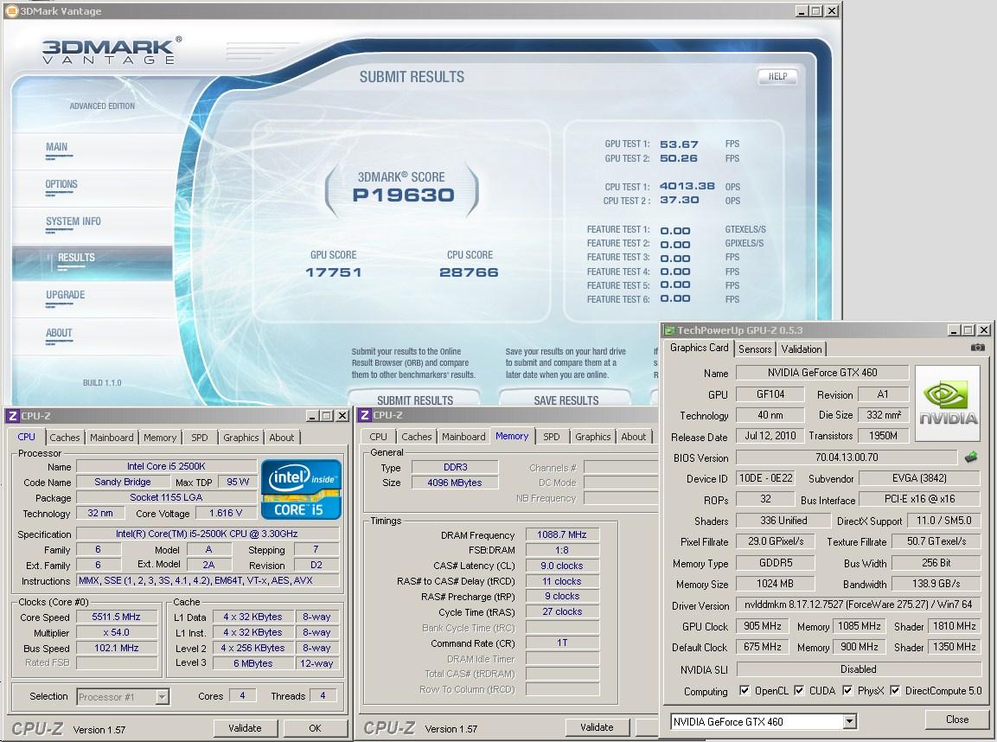997x742 pixels.
Task: Select SPD tab in Memory CPU-Z window
Action: 552,437
